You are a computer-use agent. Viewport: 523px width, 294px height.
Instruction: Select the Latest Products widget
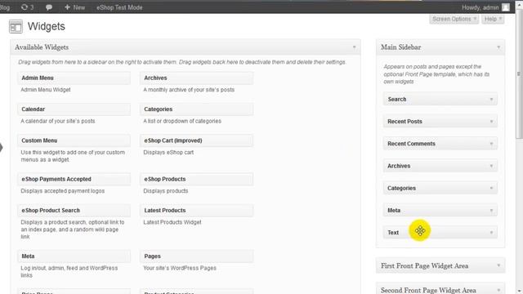click(x=196, y=211)
